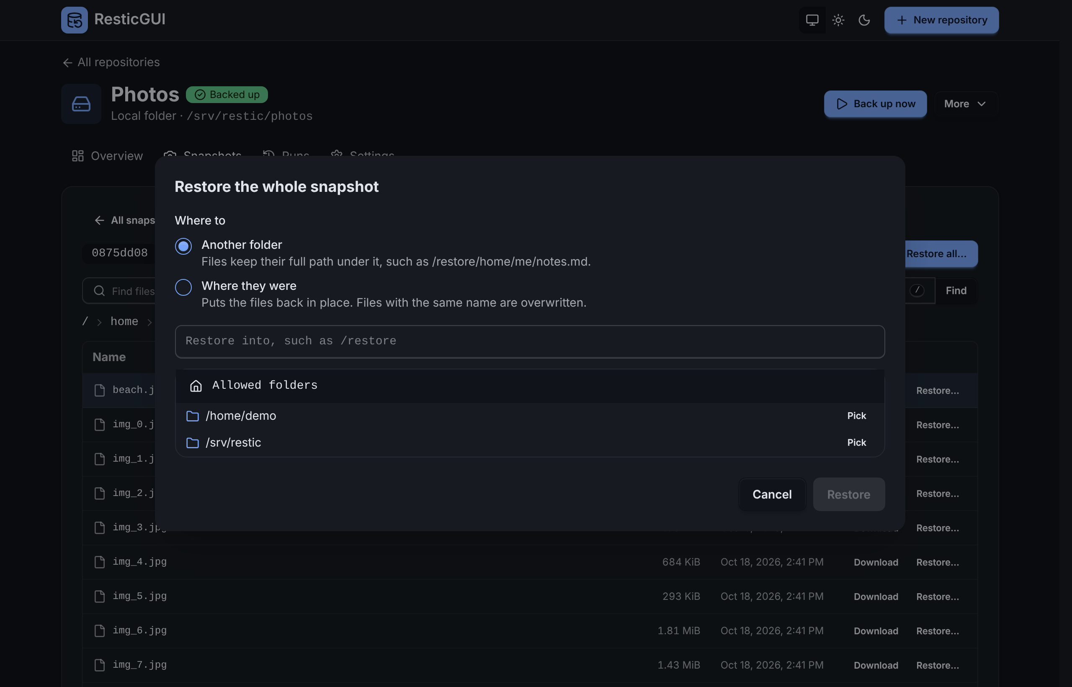Click the /home/demo folder icon
Image resolution: width=1072 pixels, height=687 pixels.
point(192,416)
